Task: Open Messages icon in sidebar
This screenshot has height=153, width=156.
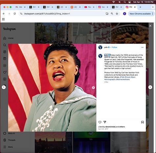Action: [x=5, y=65]
